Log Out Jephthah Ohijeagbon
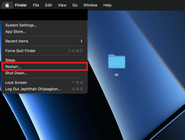Viewport: 185px width, 140px height. click(33, 89)
